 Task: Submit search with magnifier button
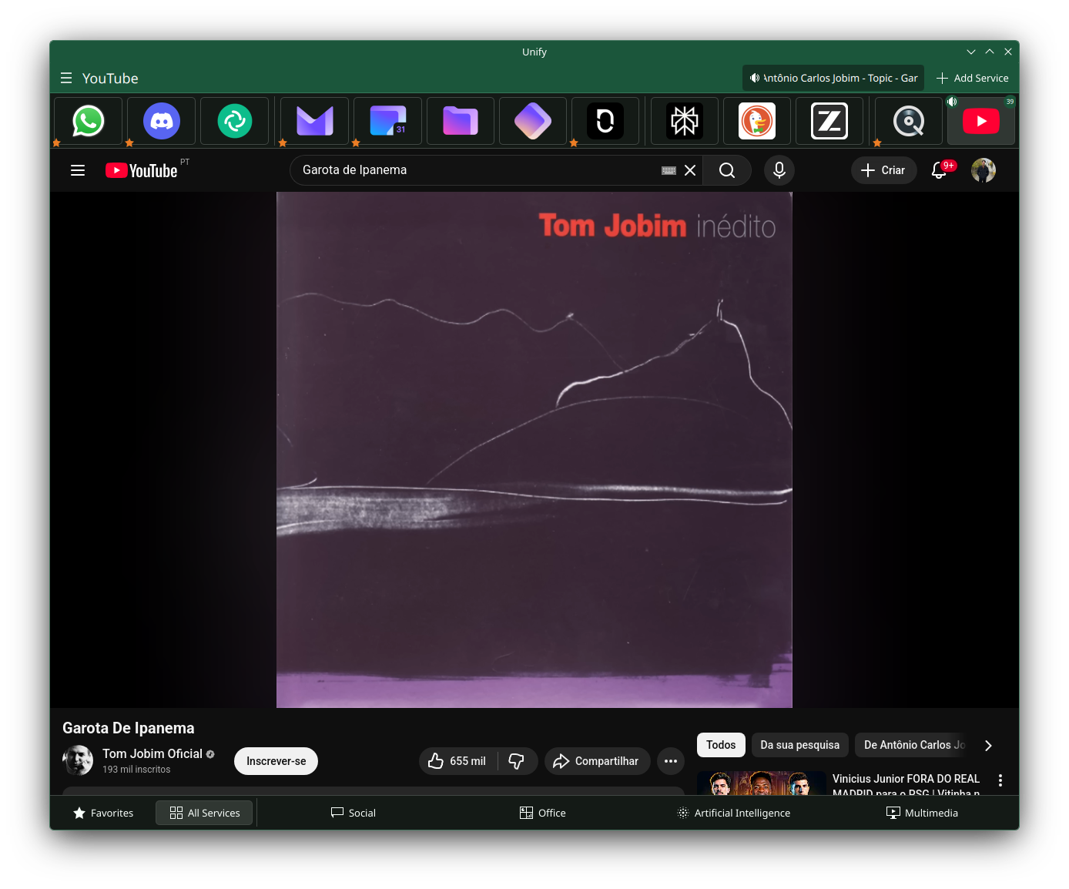click(x=727, y=170)
